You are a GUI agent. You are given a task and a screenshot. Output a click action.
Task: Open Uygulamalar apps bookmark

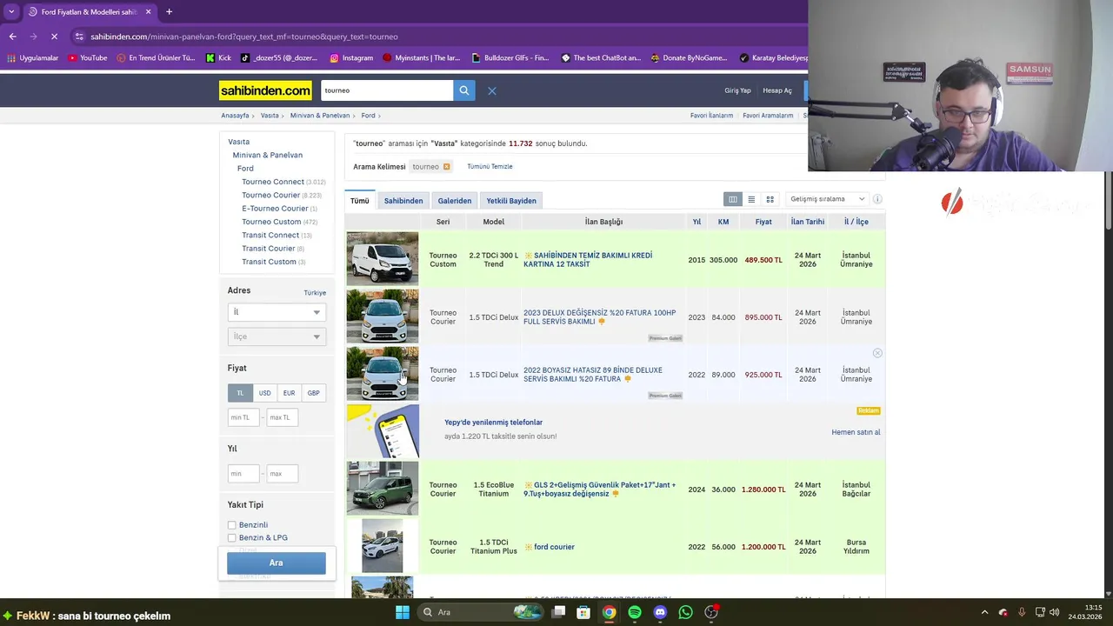click(x=32, y=58)
